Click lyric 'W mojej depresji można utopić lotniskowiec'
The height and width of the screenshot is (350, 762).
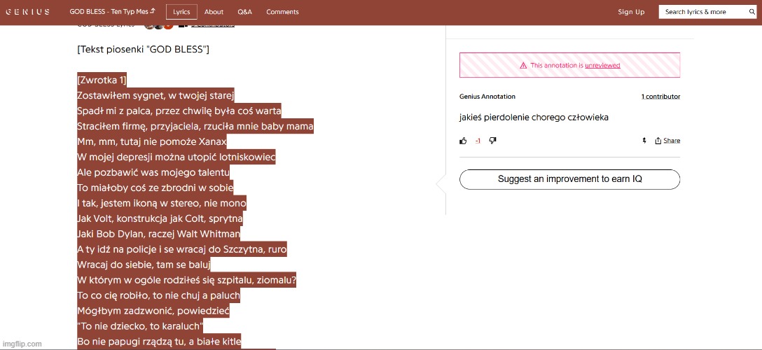[x=176, y=157]
